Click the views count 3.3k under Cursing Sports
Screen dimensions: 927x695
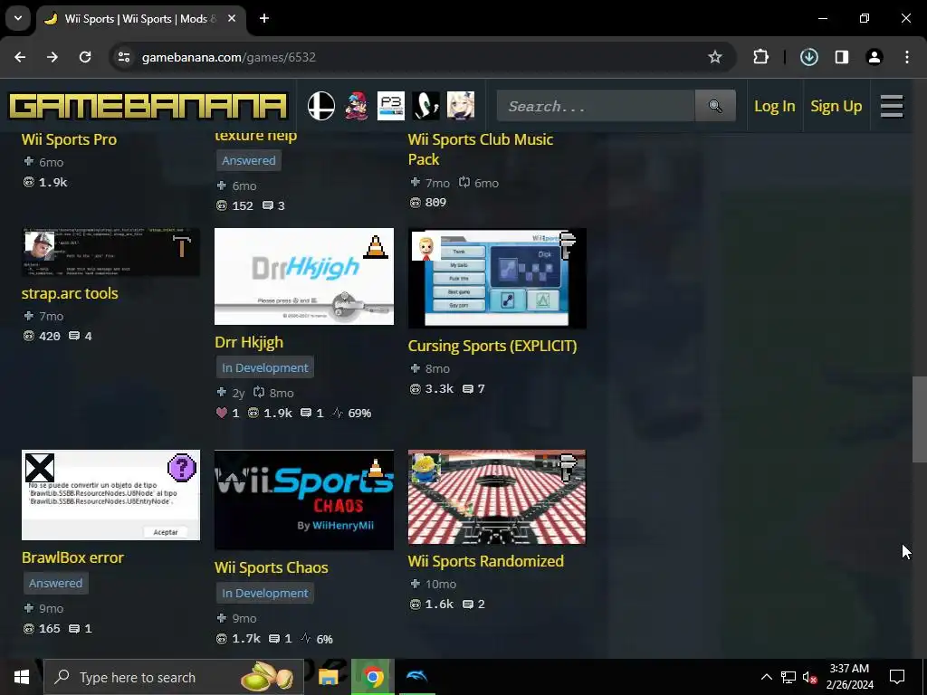pyautogui.click(x=439, y=388)
